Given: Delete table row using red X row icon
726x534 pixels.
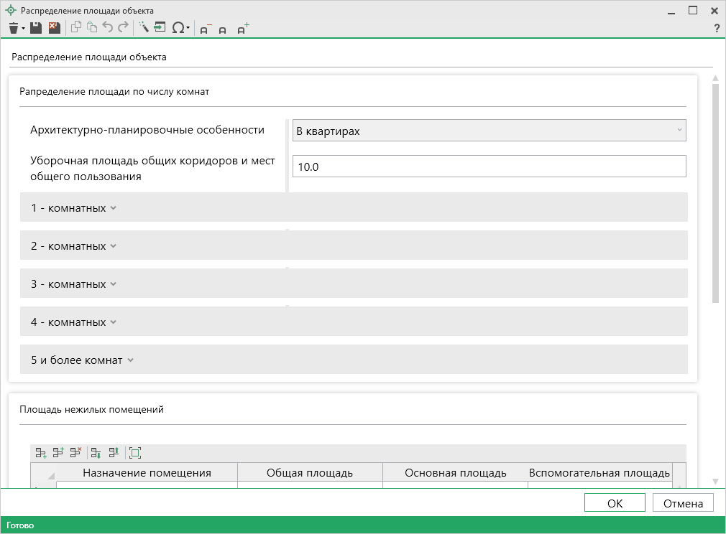Looking at the screenshot, I should point(75,452).
